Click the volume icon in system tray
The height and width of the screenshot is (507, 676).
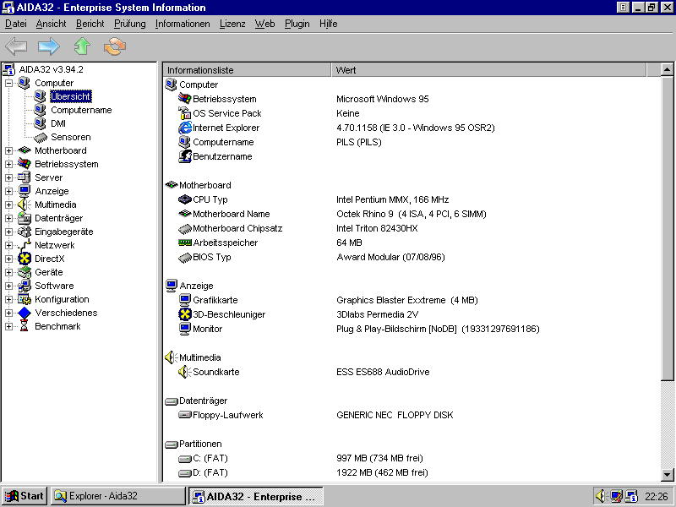600,496
